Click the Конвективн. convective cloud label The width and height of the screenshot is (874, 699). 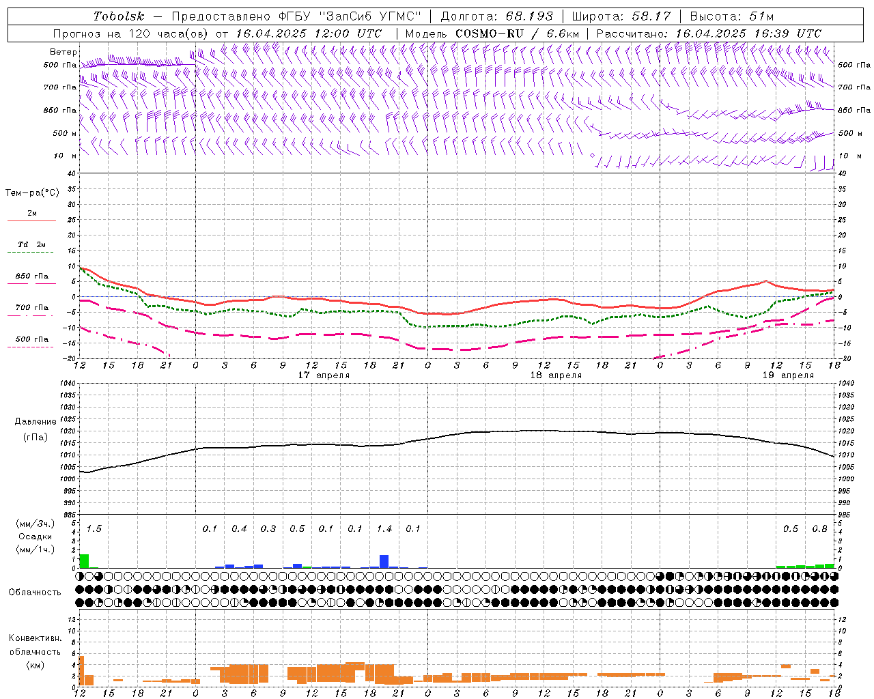pyautogui.click(x=35, y=638)
